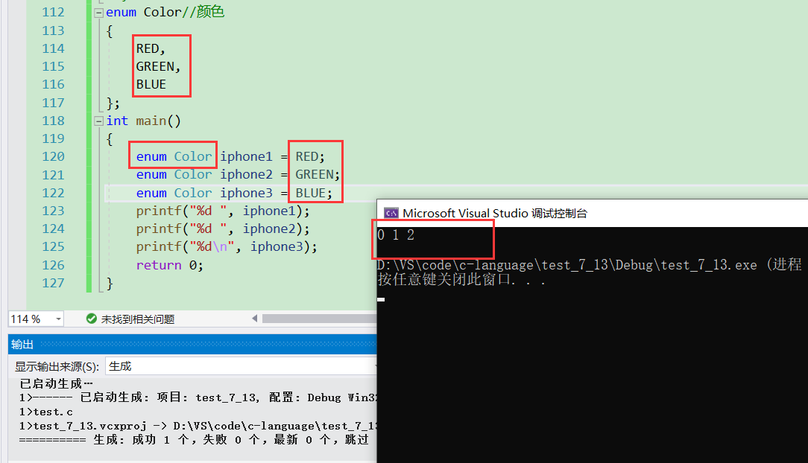Click the 1>test_7_13.vcxproj output line
This screenshot has height=463, width=808.
198,426
